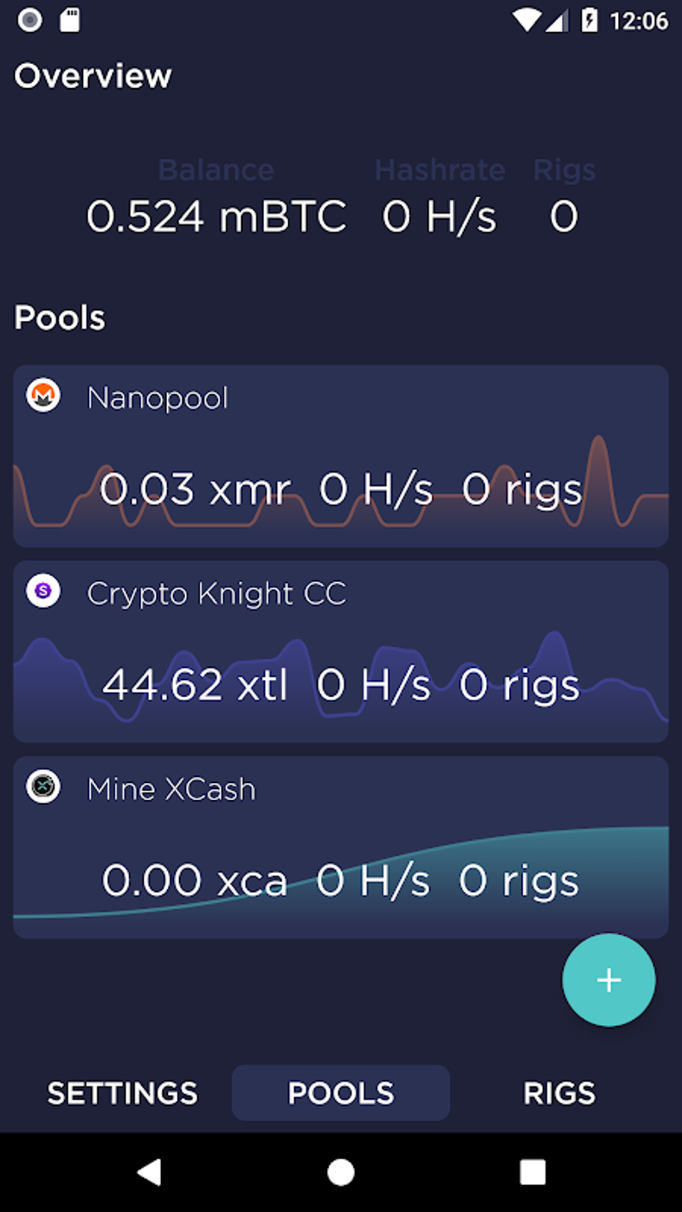682x1212 pixels.
Task: Tap the Monero icon on Nanopool card
Action: tap(43, 396)
